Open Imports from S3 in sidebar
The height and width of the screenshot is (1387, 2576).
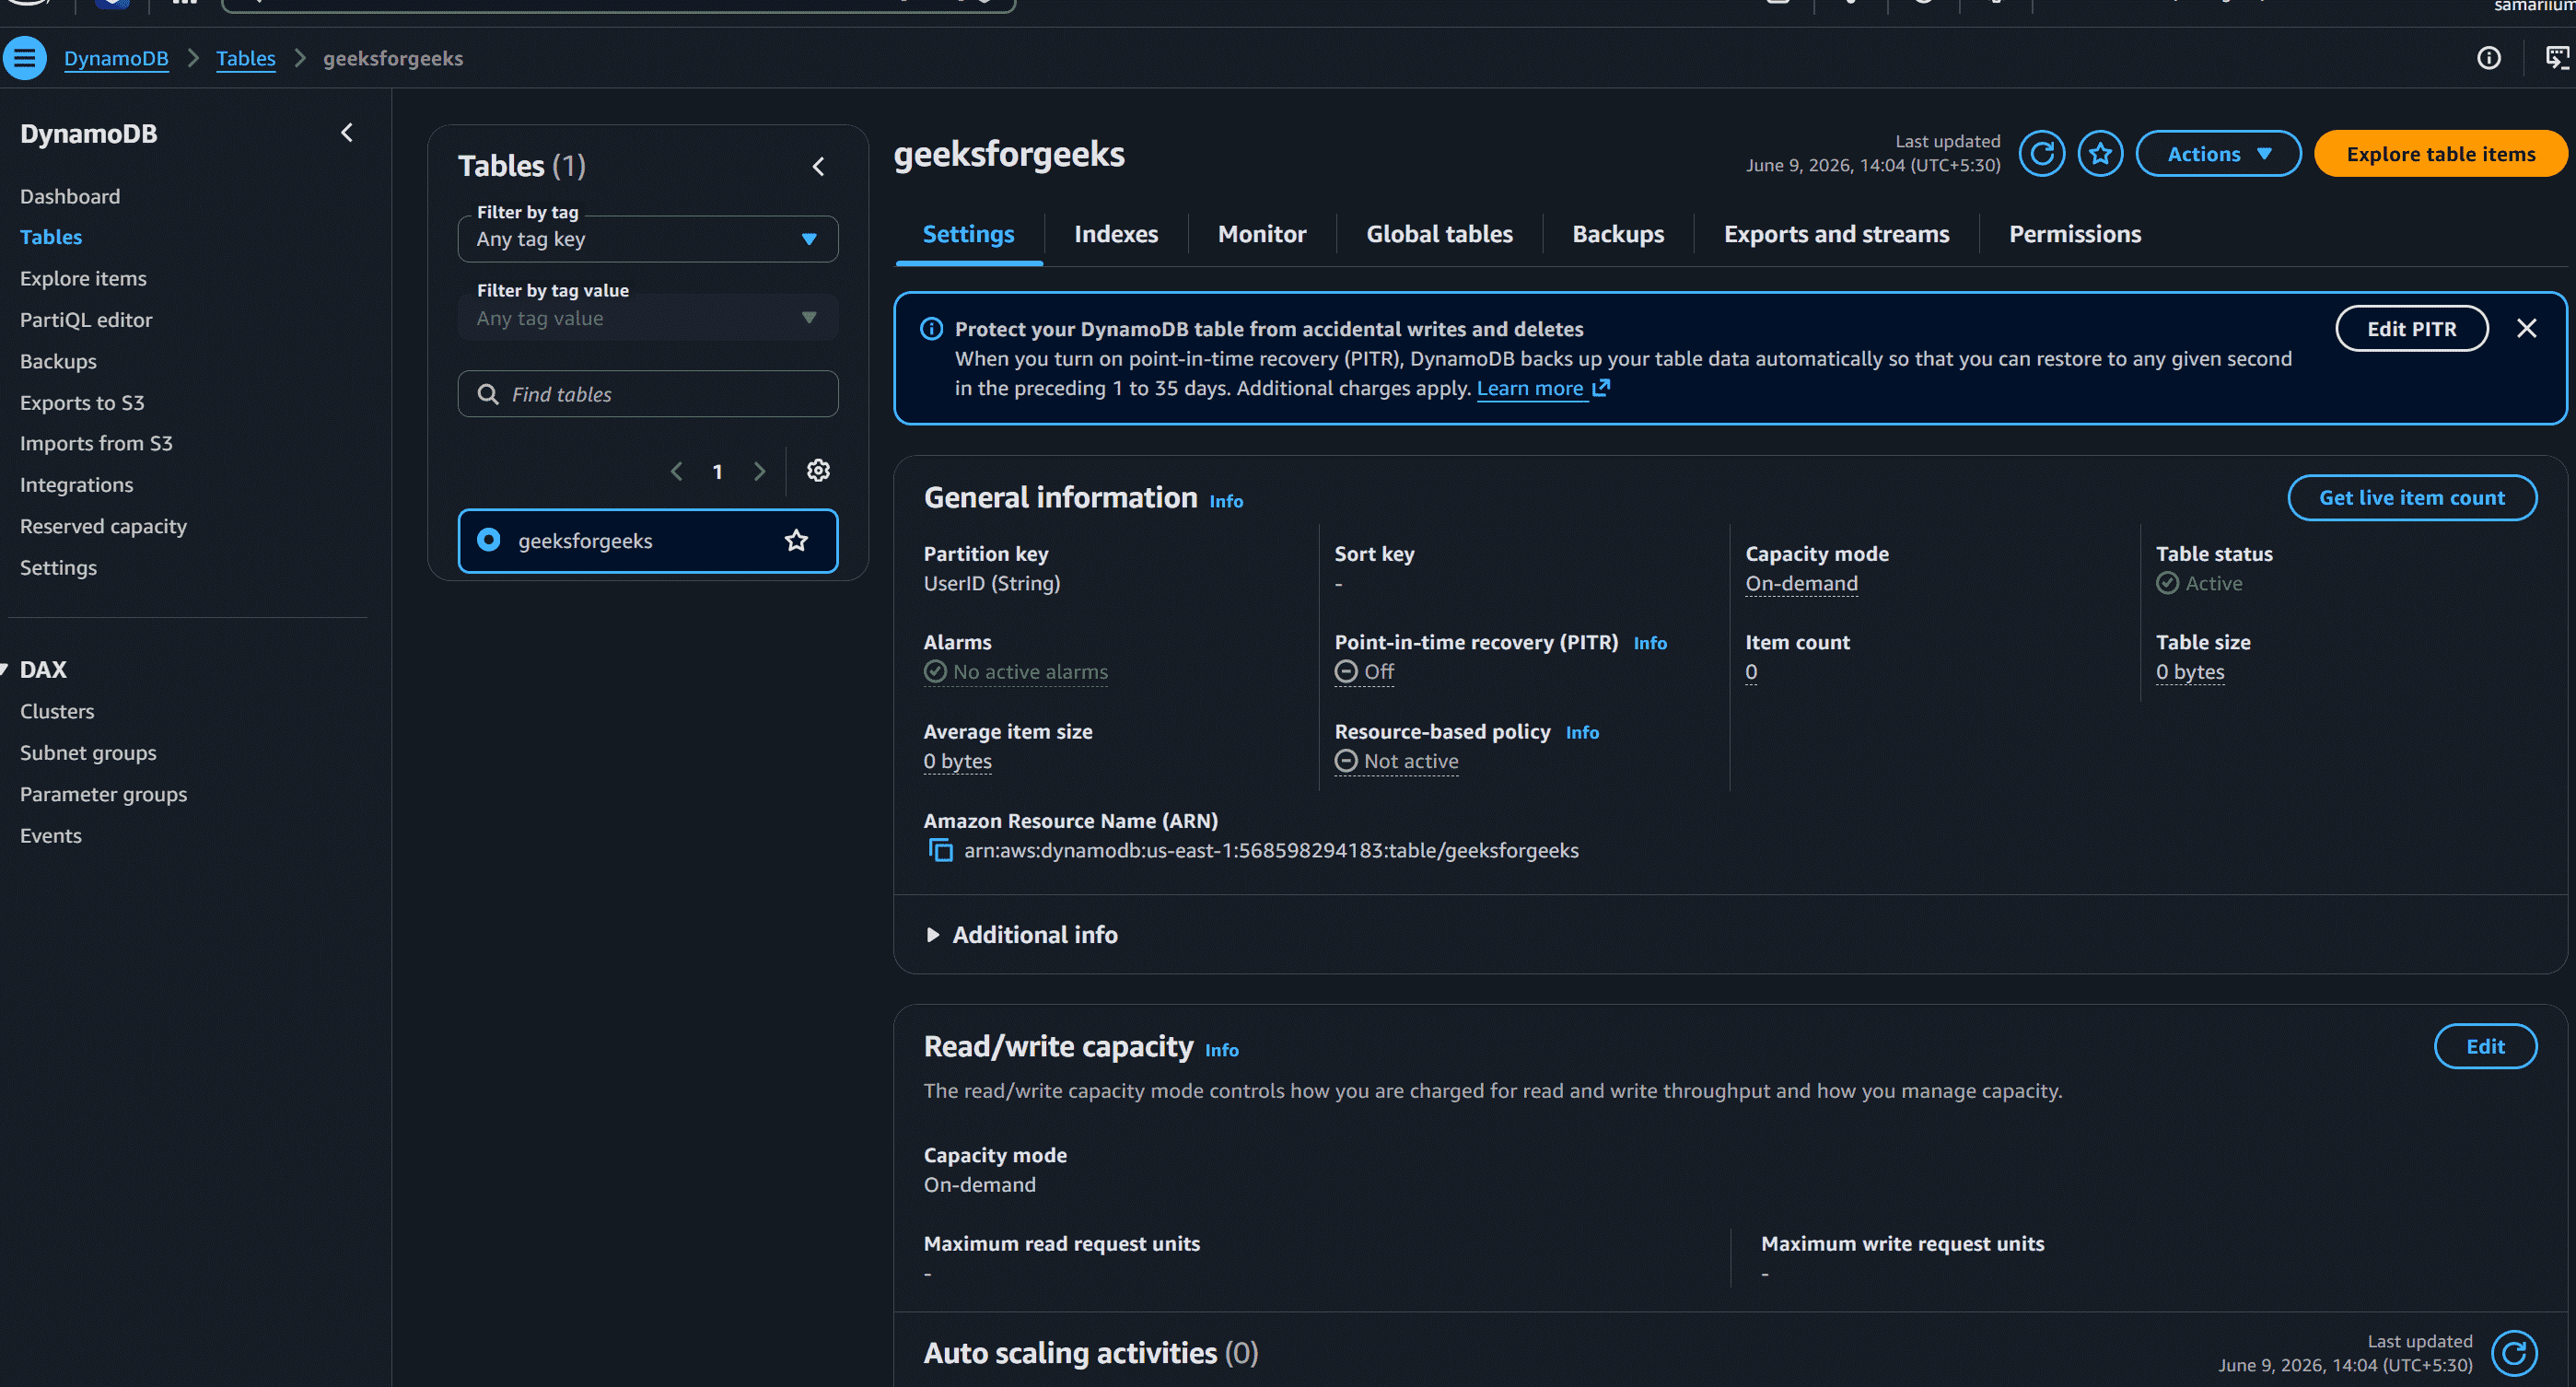point(96,443)
